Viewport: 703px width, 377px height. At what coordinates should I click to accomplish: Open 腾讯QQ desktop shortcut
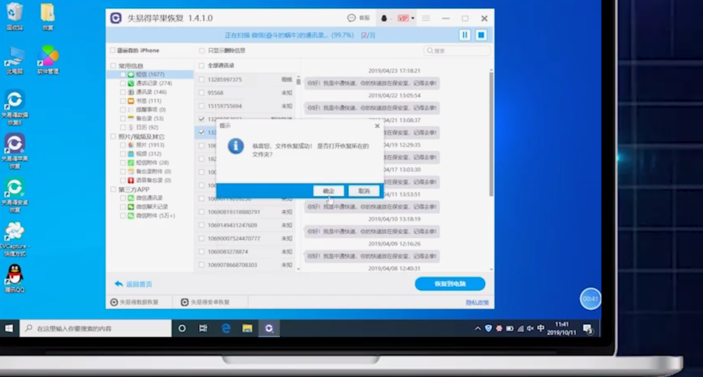click(15, 278)
